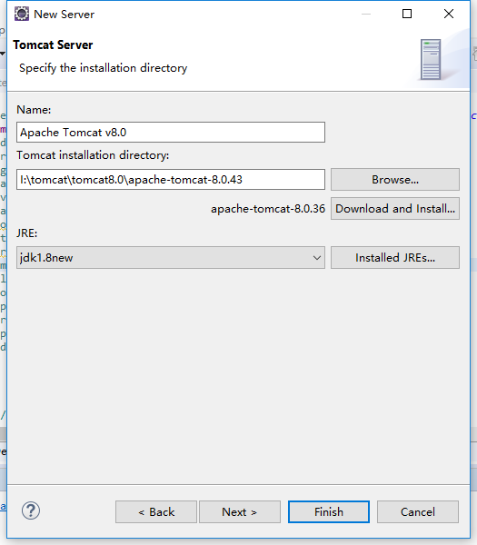Maximize the New Server window
Image resolution: width=477 pixels, height=545 pixels.
[407, 14]
